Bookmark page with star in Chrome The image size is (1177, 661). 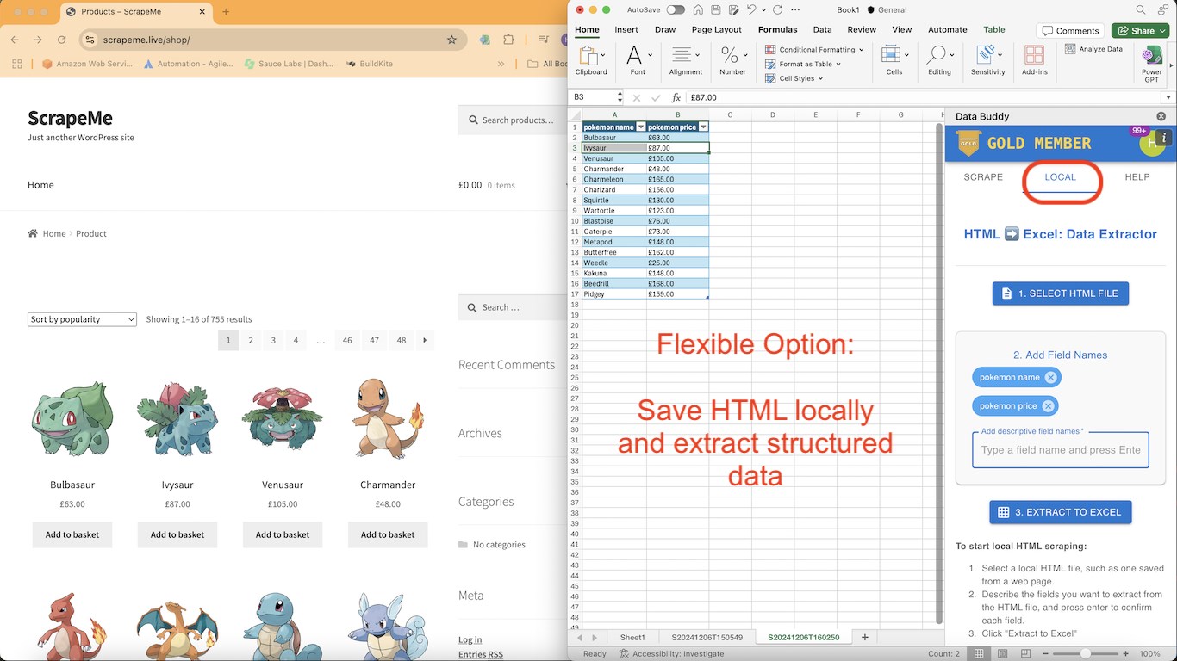(x=451, y=40)
